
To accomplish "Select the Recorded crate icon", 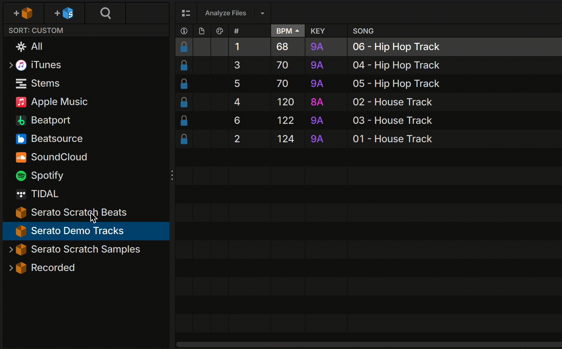I will tap(21, 268).
